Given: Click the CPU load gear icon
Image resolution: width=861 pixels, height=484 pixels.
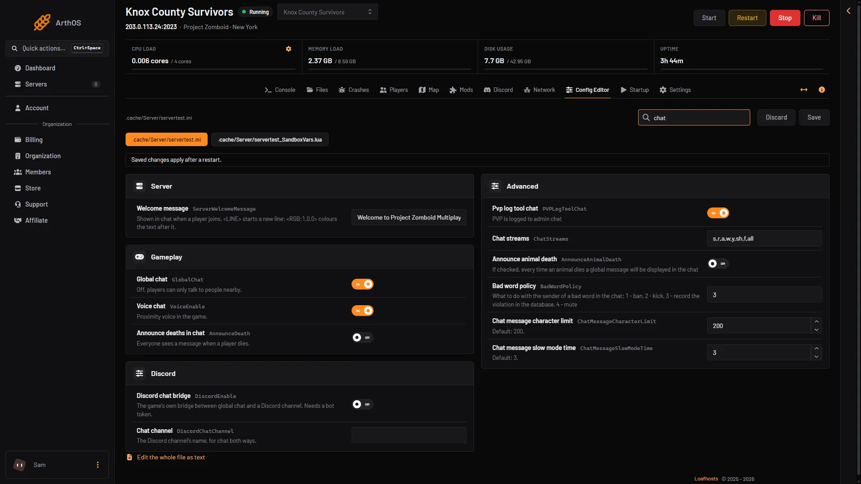Looking at the screenshot, I should [289, 49].
